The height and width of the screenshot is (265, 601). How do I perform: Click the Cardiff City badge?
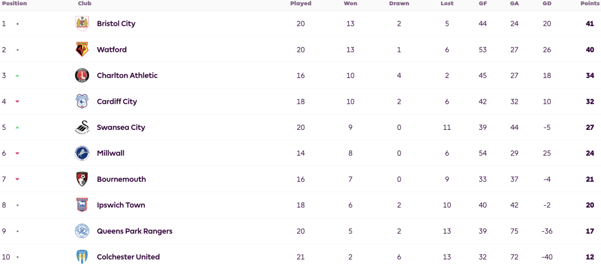82,101
